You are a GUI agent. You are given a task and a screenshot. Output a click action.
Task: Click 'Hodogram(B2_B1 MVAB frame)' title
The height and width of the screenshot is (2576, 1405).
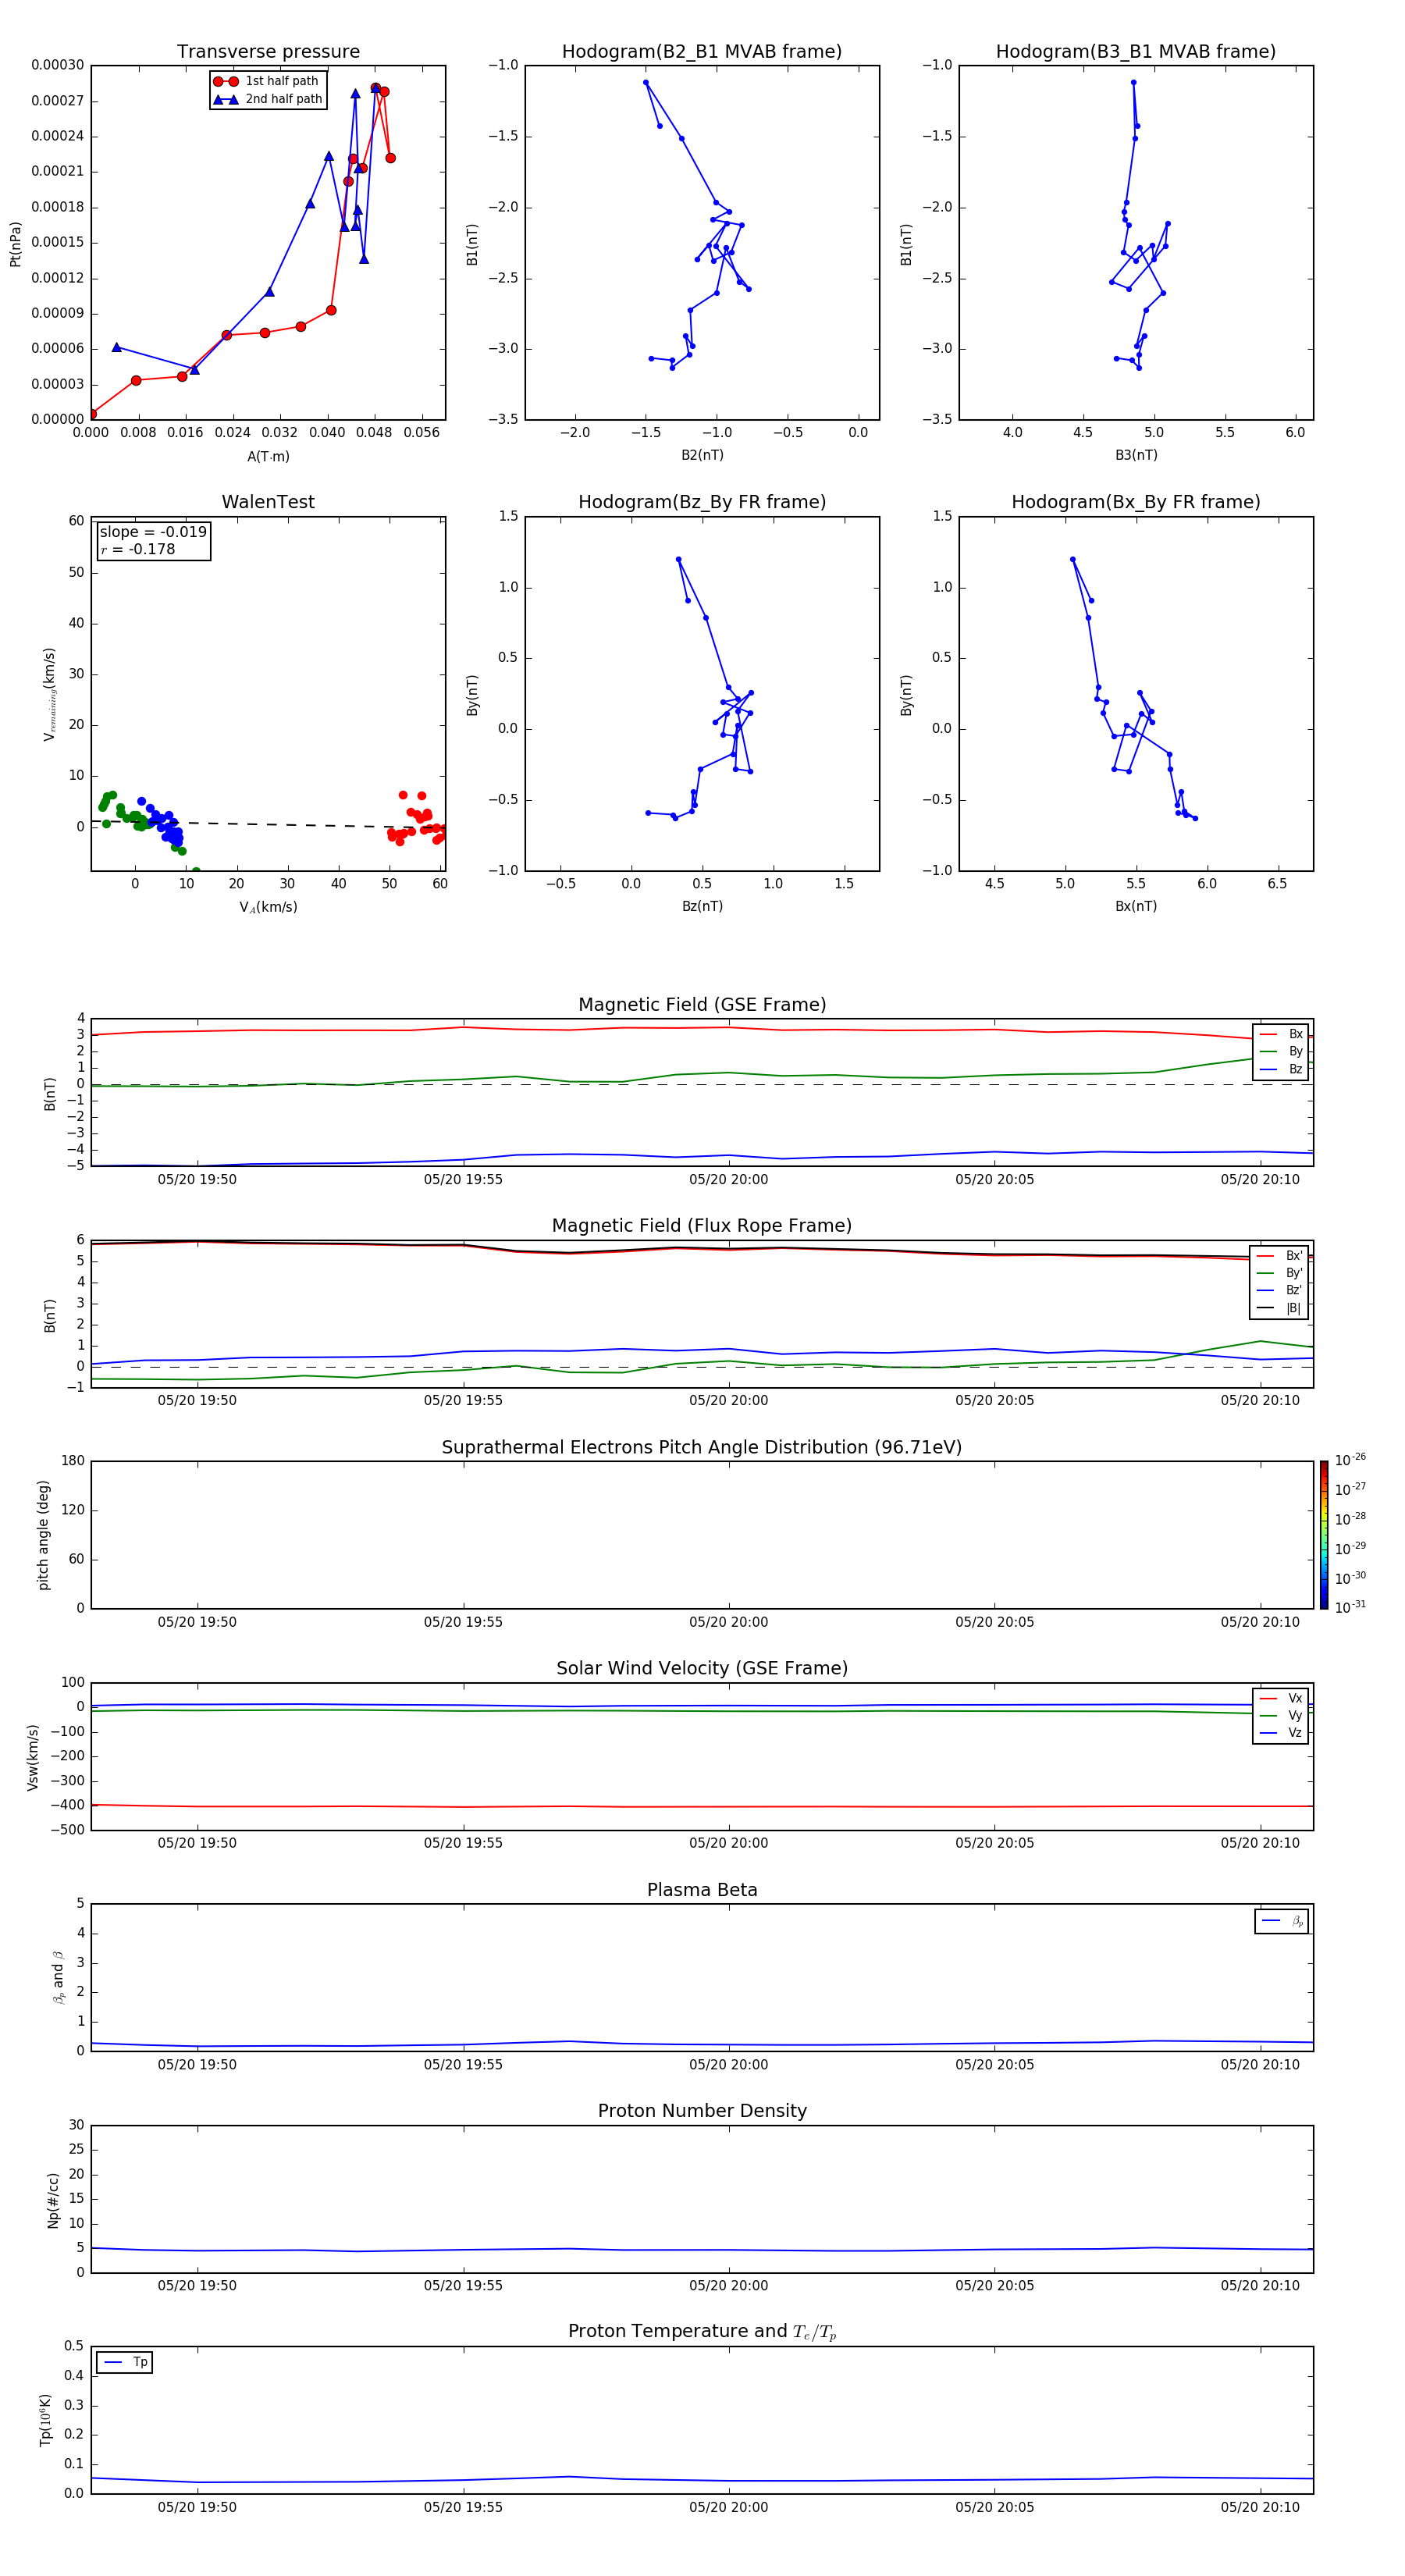tap(702, 52)
